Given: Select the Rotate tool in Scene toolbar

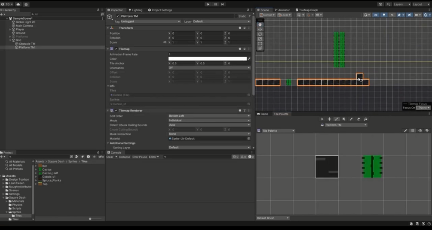Looking at the screenshot, I should [260, 34].
